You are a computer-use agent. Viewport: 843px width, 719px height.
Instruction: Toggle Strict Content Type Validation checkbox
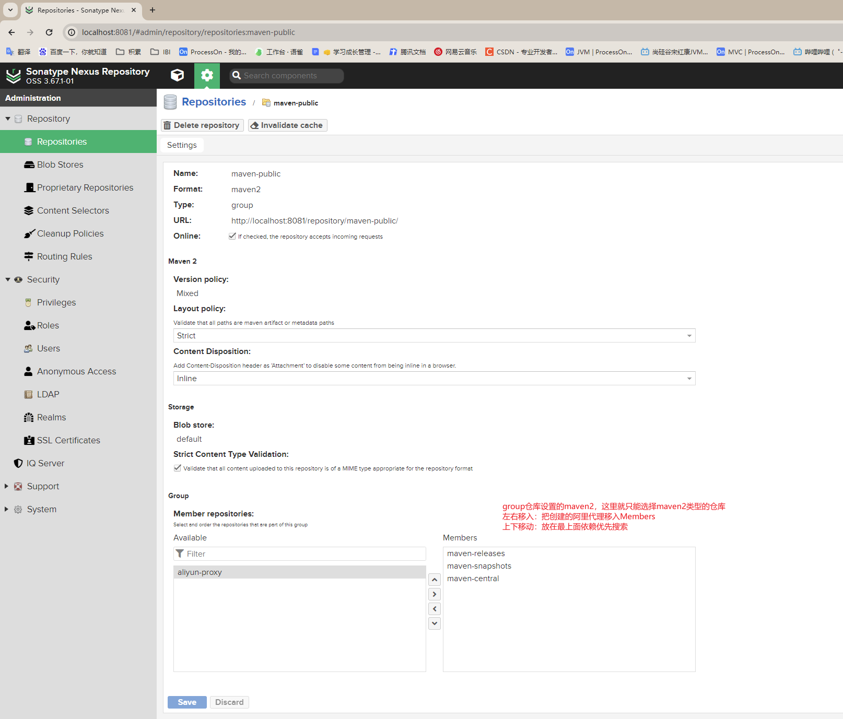[x=178, y=468]
